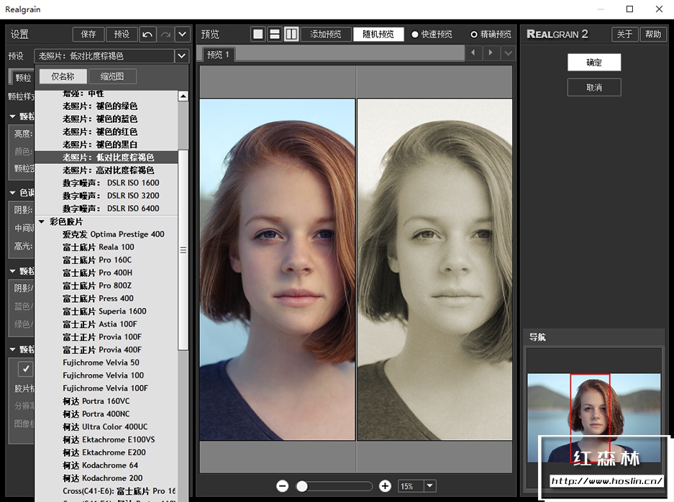Go to next preview tab arrow
This screenshot has width=674, height=502.
point(491,53)
